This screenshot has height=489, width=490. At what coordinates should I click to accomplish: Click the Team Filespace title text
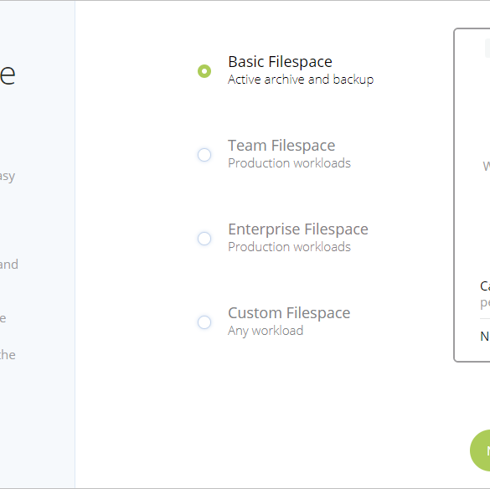(281, 146)
